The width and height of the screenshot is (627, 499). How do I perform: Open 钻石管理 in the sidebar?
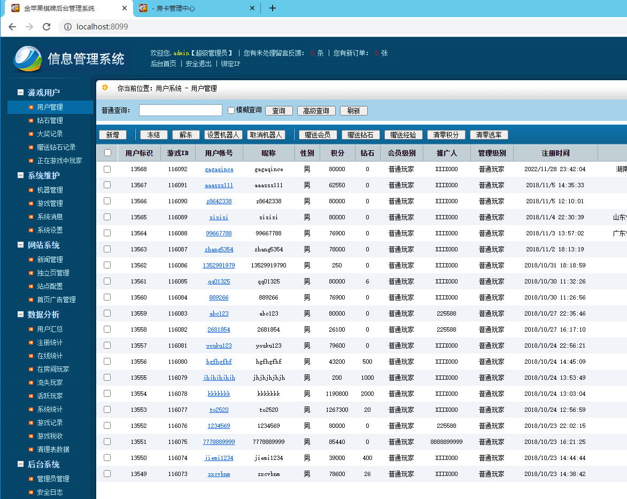click(50, 120)
